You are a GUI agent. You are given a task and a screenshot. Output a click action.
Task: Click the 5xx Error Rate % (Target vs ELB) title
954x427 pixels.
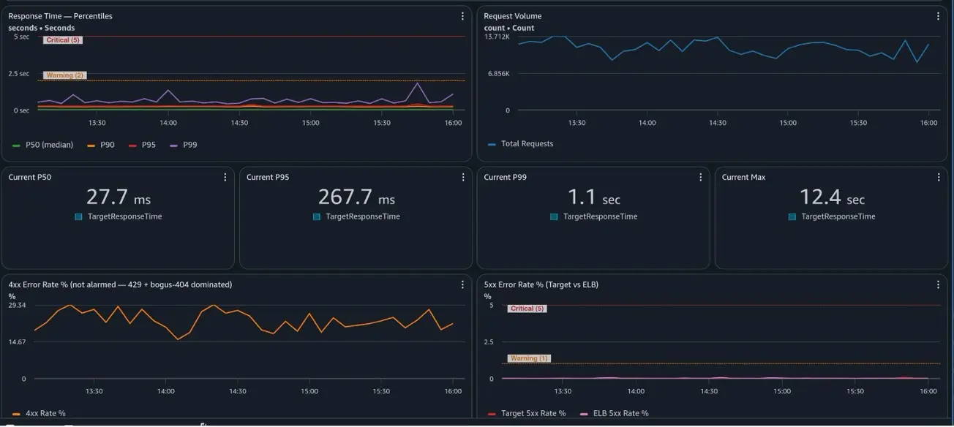(x=541, y=284)
